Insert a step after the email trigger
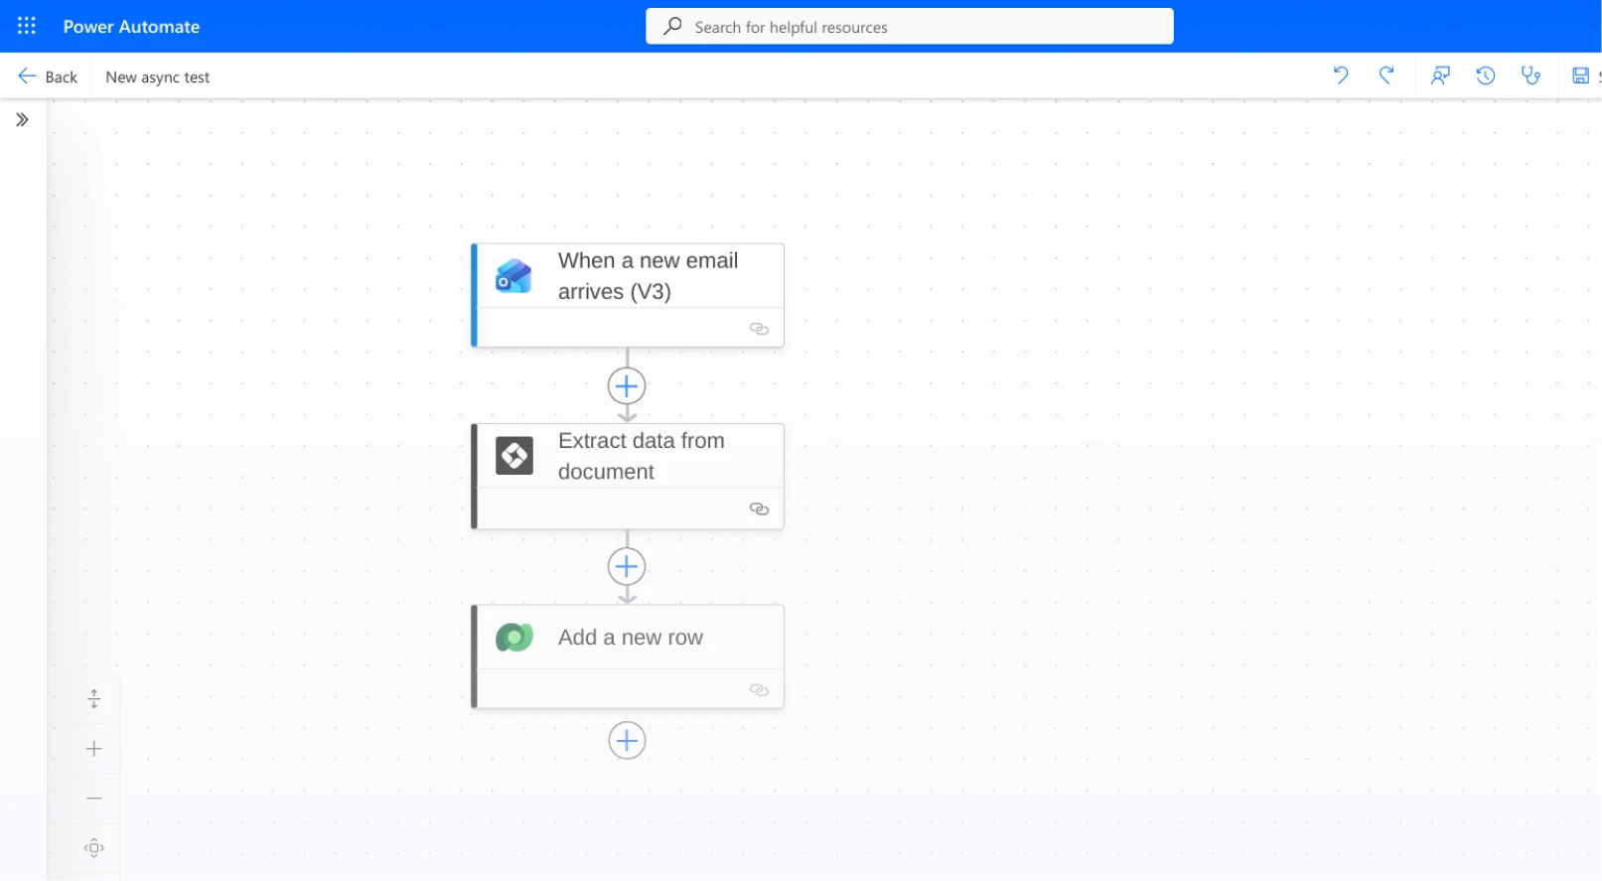1602x881 pixels. (x=627, y=386)
